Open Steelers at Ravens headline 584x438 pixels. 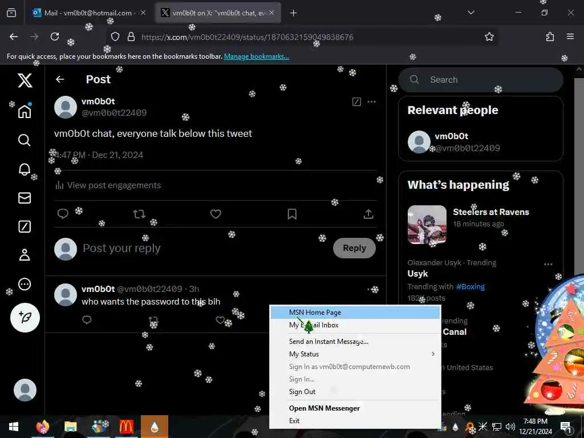pos(491,212)
